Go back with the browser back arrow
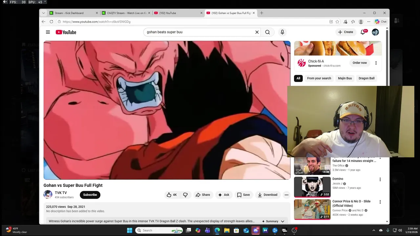Screen dimensions: 420x236 pos(43,22)
